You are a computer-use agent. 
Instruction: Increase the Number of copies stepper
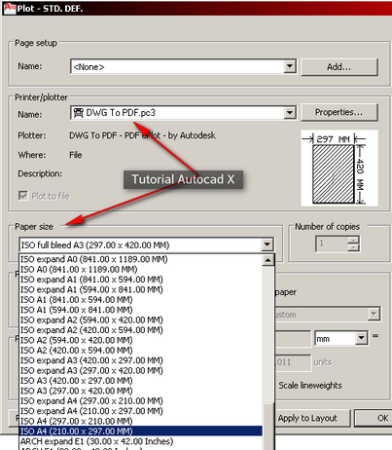click(354, 241)
